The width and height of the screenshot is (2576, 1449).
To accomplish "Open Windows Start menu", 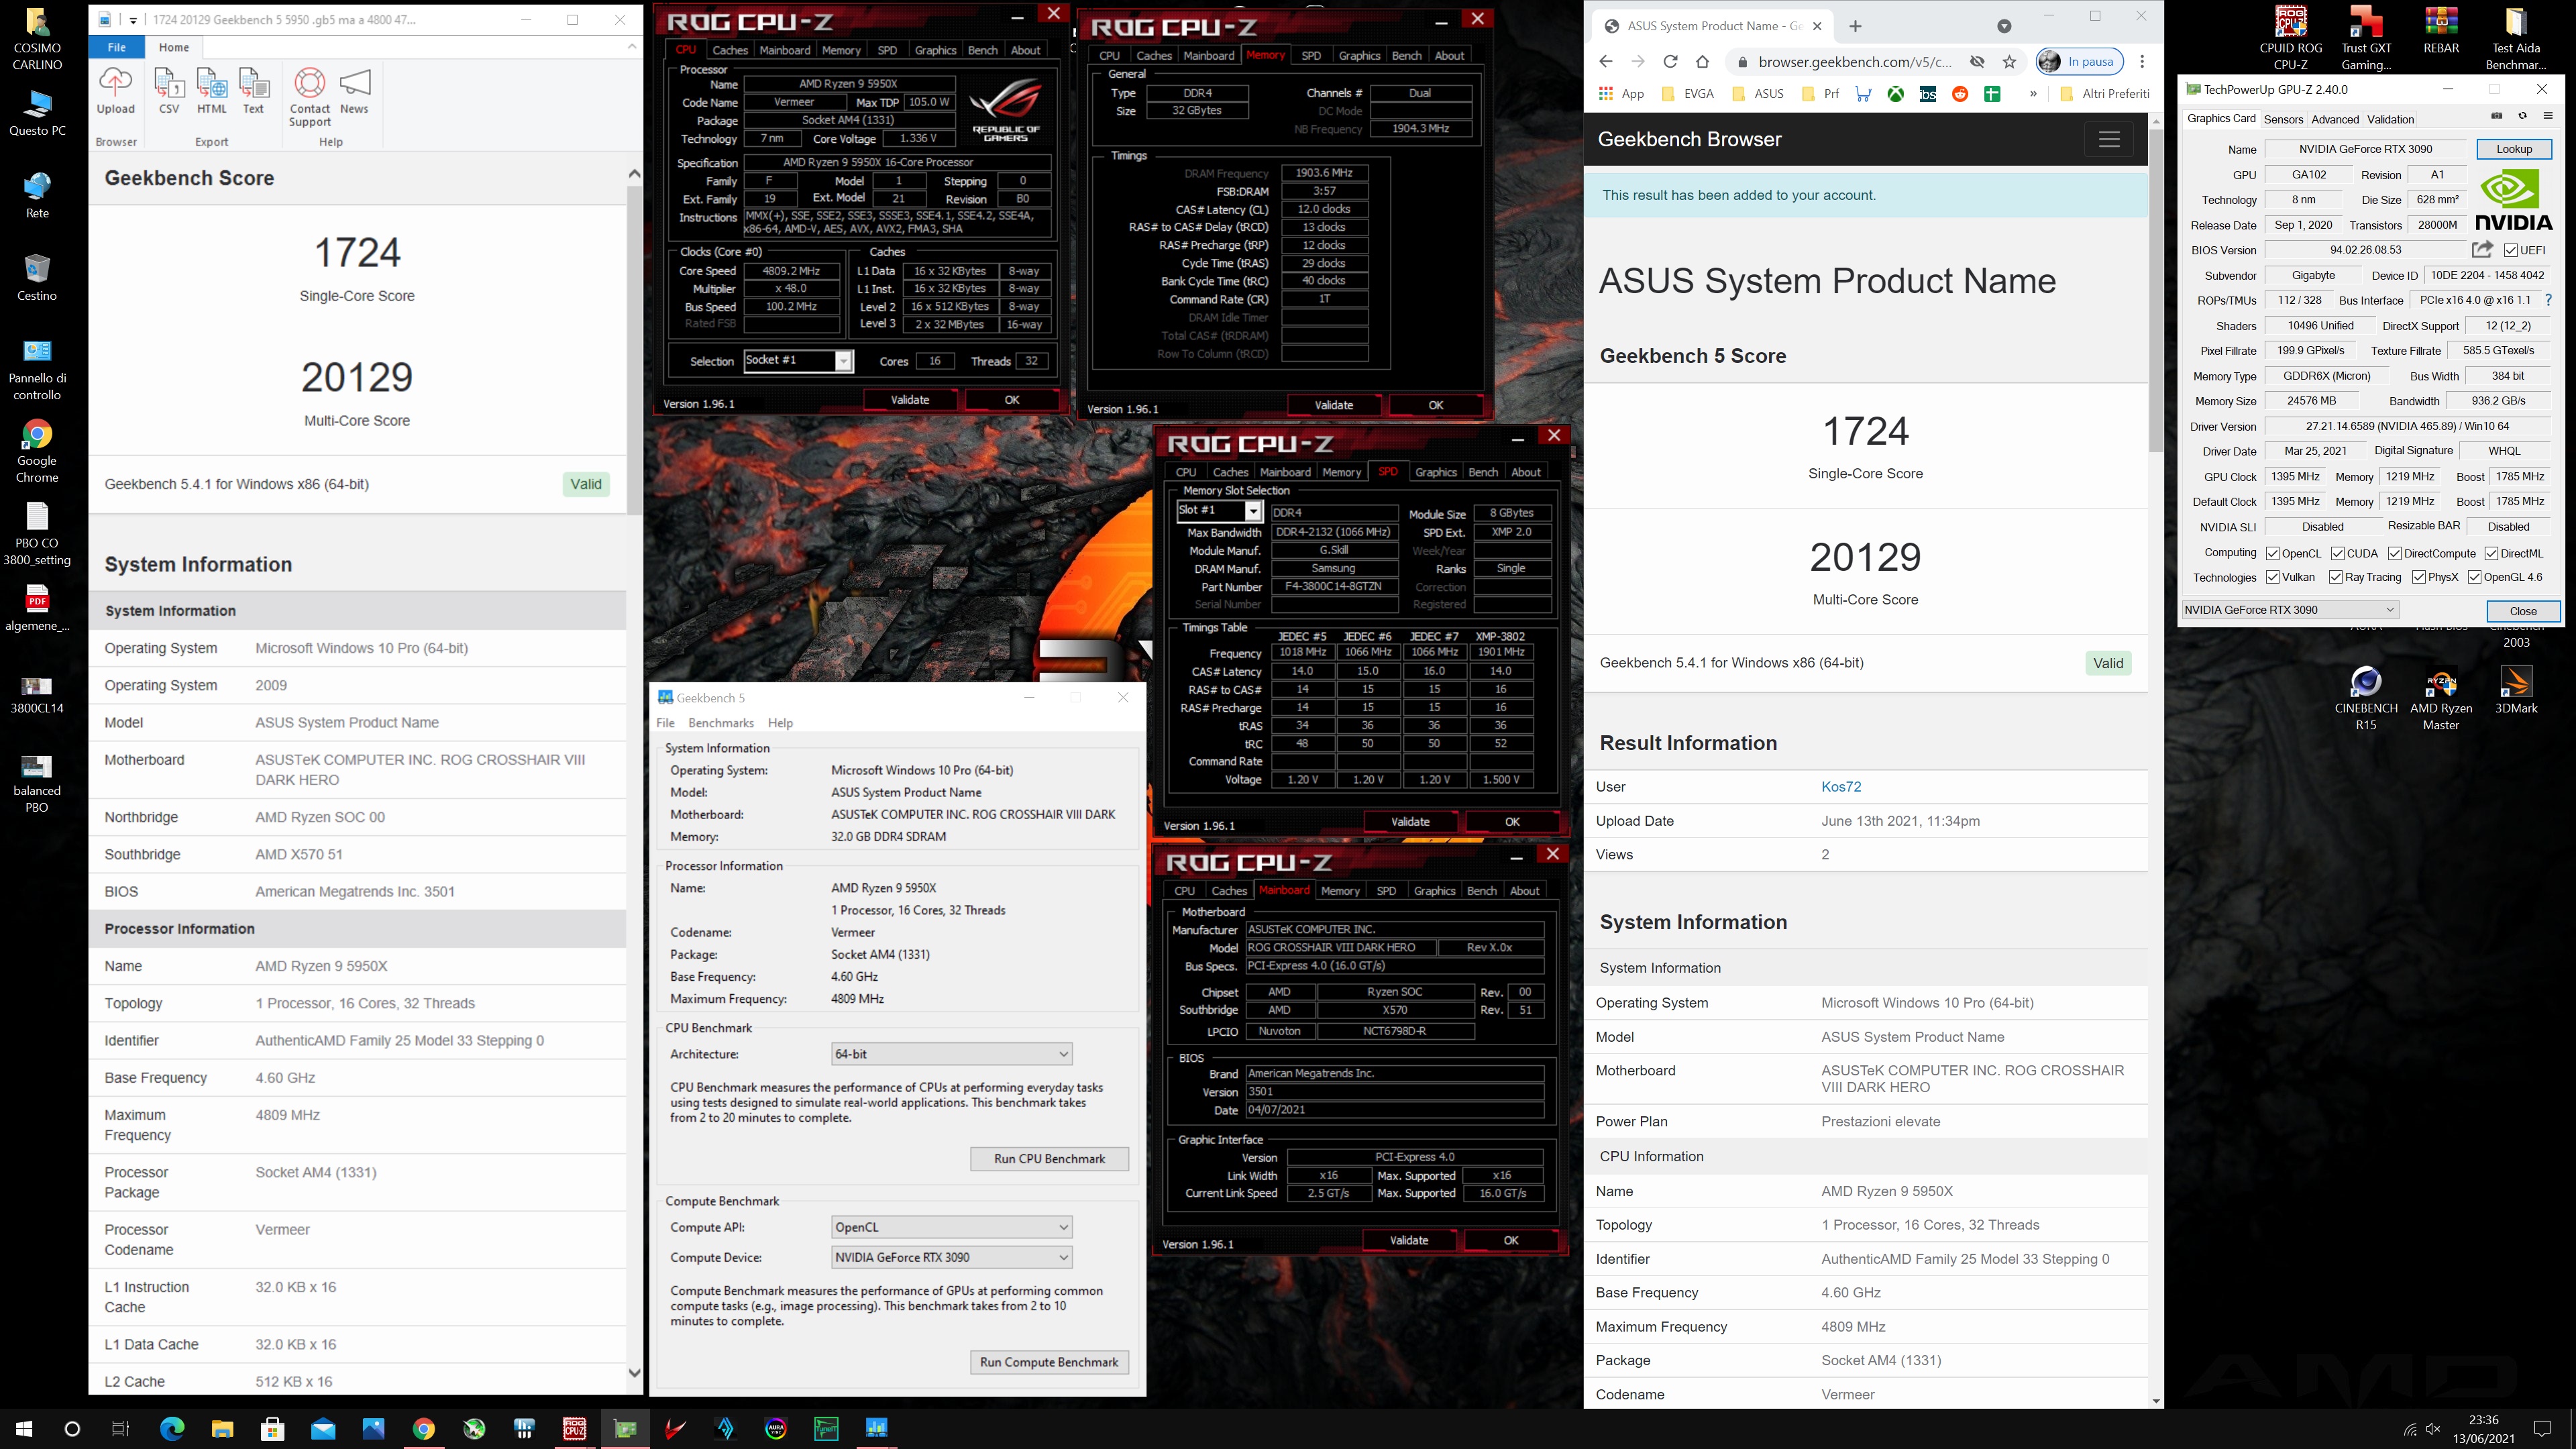I will pyautogui.click(x=24, y=1429).
